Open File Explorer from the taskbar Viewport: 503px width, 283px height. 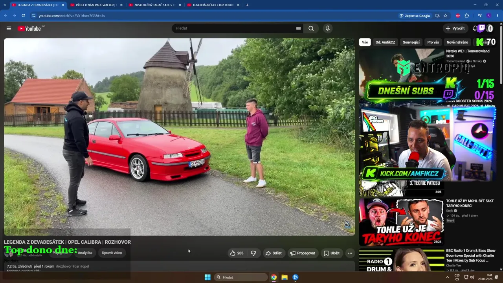285,277
